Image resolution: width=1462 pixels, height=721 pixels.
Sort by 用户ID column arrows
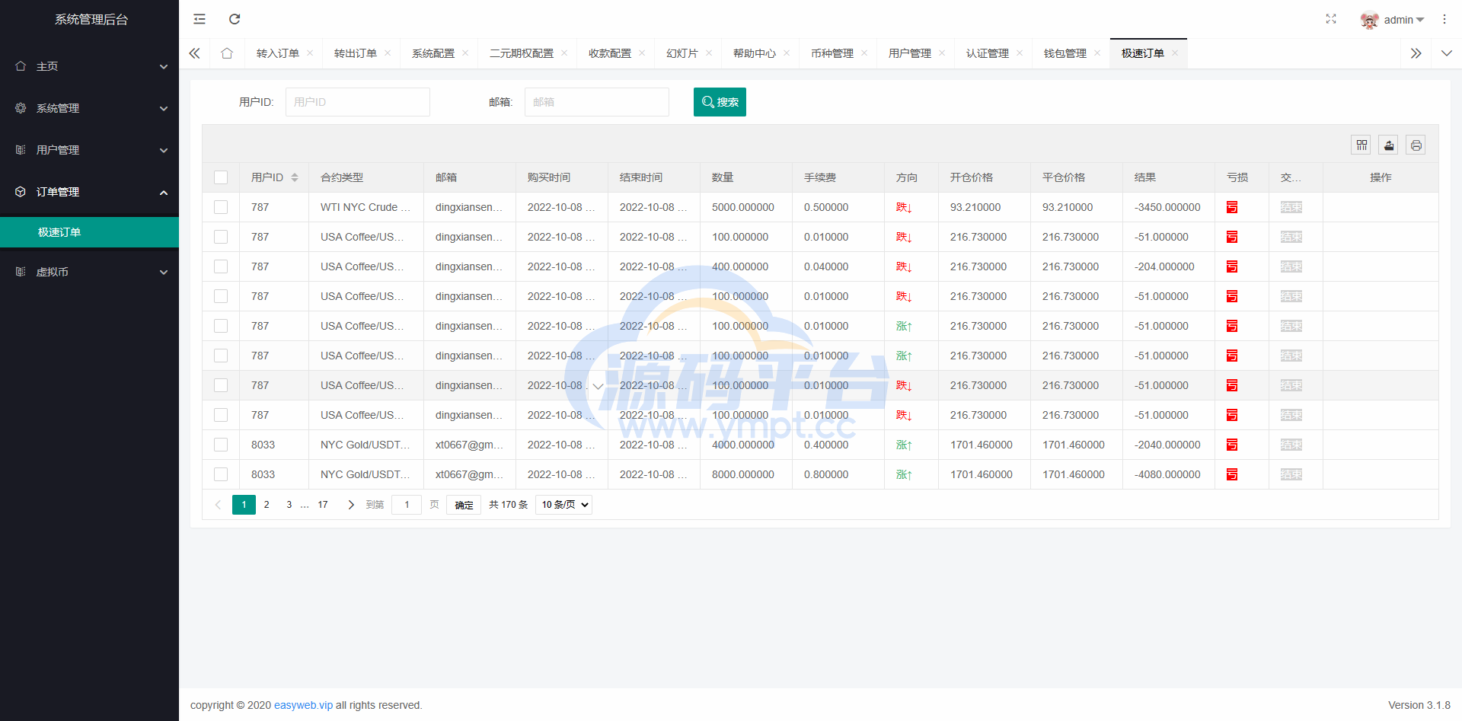pyautogui.click(x=295, y=177)
